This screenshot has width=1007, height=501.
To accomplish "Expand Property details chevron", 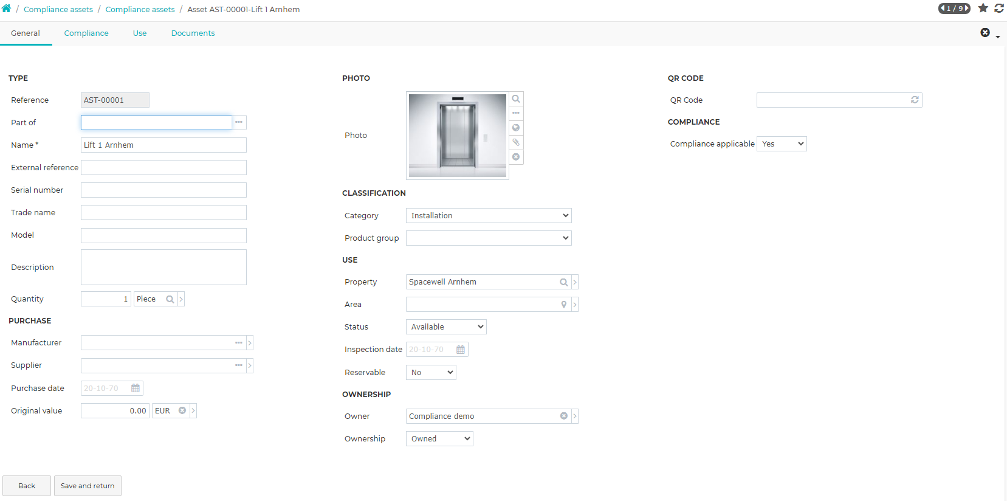I will 575,282.
